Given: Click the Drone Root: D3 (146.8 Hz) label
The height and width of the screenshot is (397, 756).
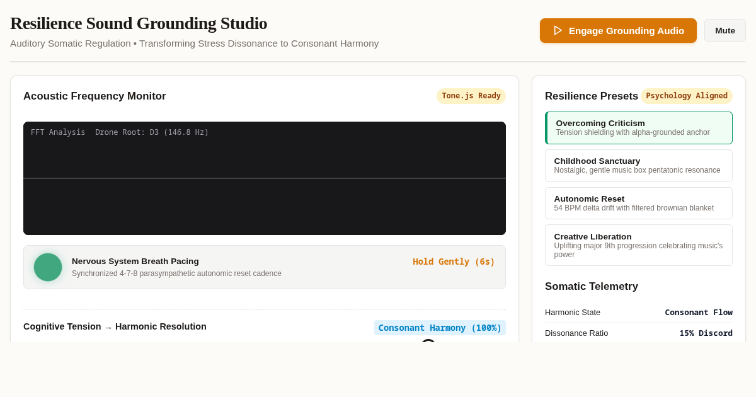Looking at the screenshot, I should (152, 132).
